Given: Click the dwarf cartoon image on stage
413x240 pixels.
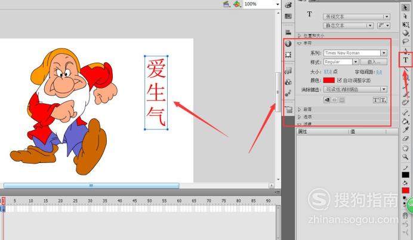Looking at the screenshot, I should (64, 111).
